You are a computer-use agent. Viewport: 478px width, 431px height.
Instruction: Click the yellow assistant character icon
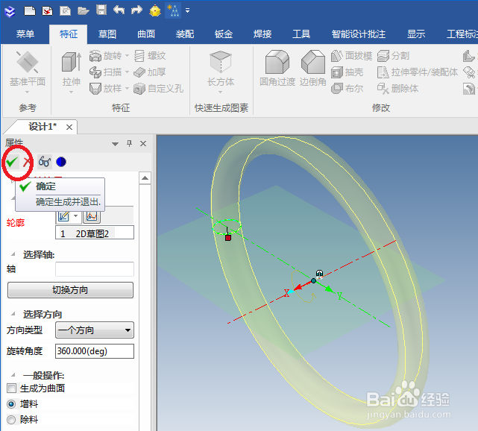point(155,11)
